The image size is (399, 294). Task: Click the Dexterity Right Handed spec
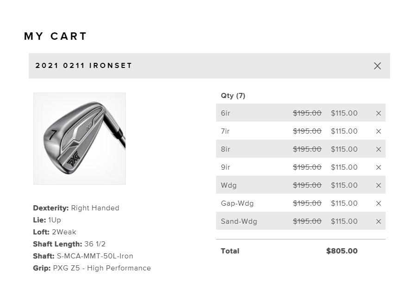[x=76, y=208]
